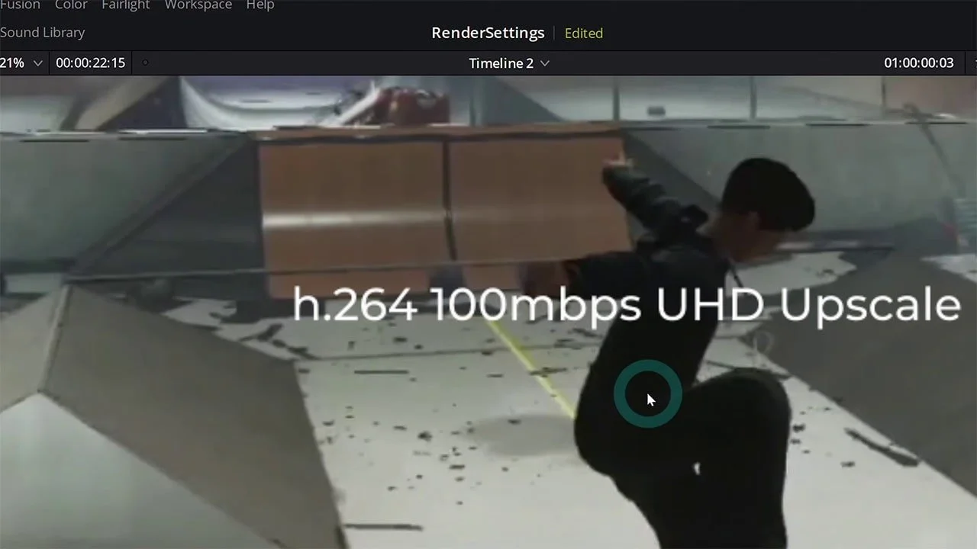Click the chevron beside the Timeline 2 label
The image size is (977, 549).
(x=544, y=63)
